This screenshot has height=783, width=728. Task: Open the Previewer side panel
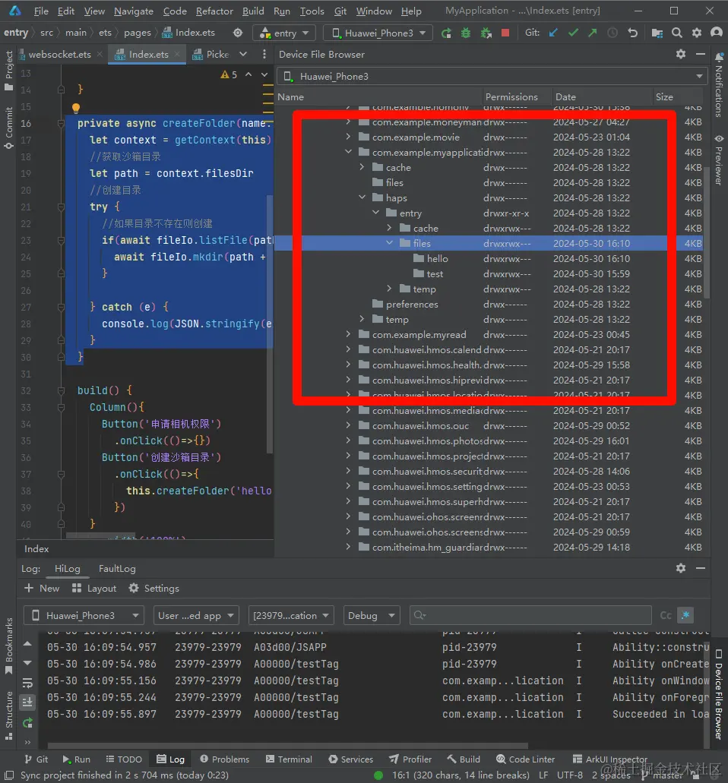(x=719, y=161)
